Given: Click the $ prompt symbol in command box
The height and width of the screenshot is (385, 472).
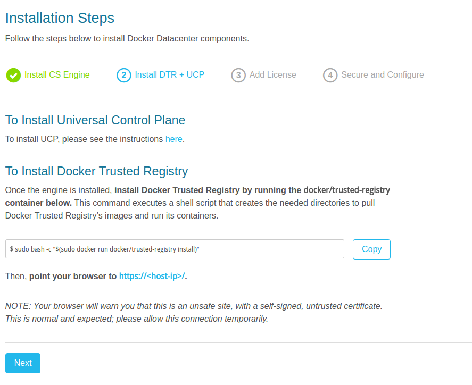Looking at the screenshot, I should 12,249.
